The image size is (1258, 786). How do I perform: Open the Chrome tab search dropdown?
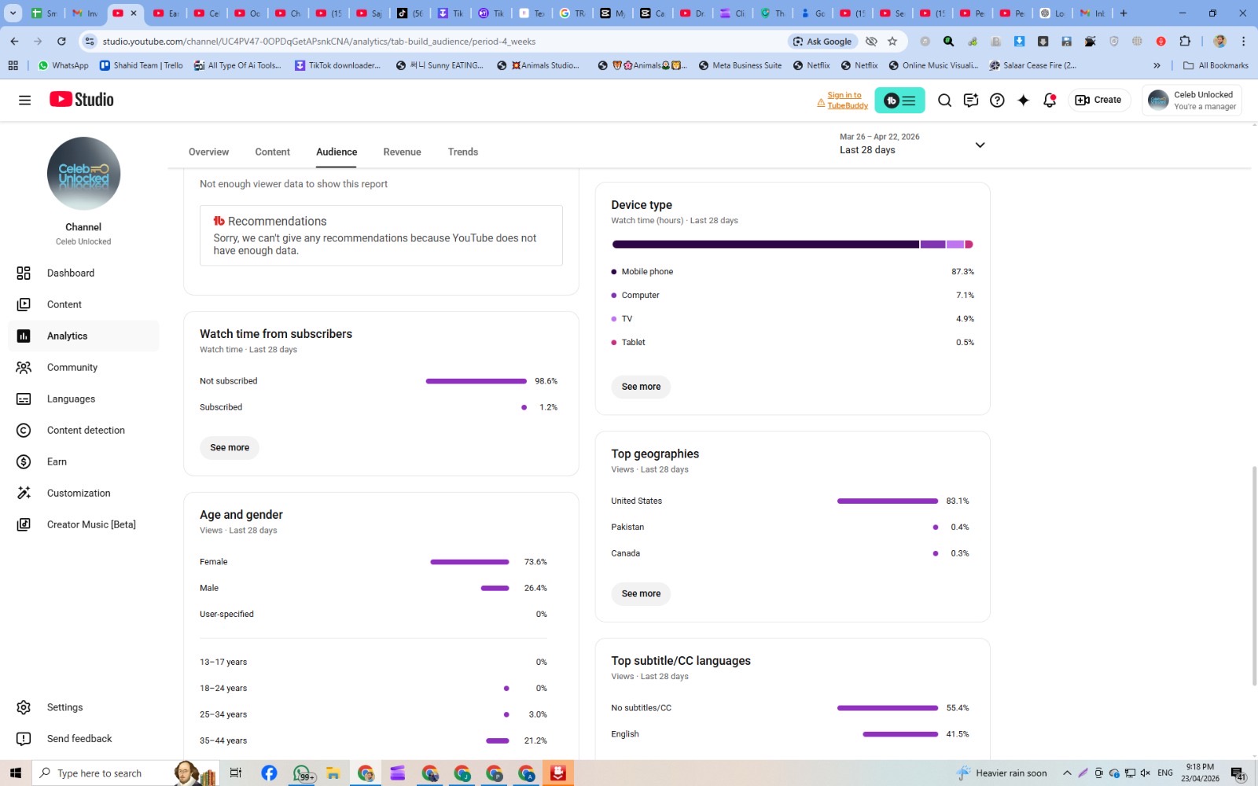(x=13, y=13)
